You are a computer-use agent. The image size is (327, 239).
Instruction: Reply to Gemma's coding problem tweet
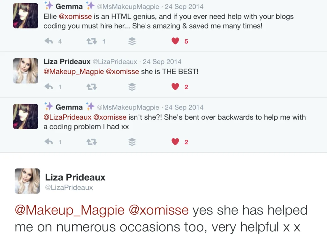(x=49, y=142)
